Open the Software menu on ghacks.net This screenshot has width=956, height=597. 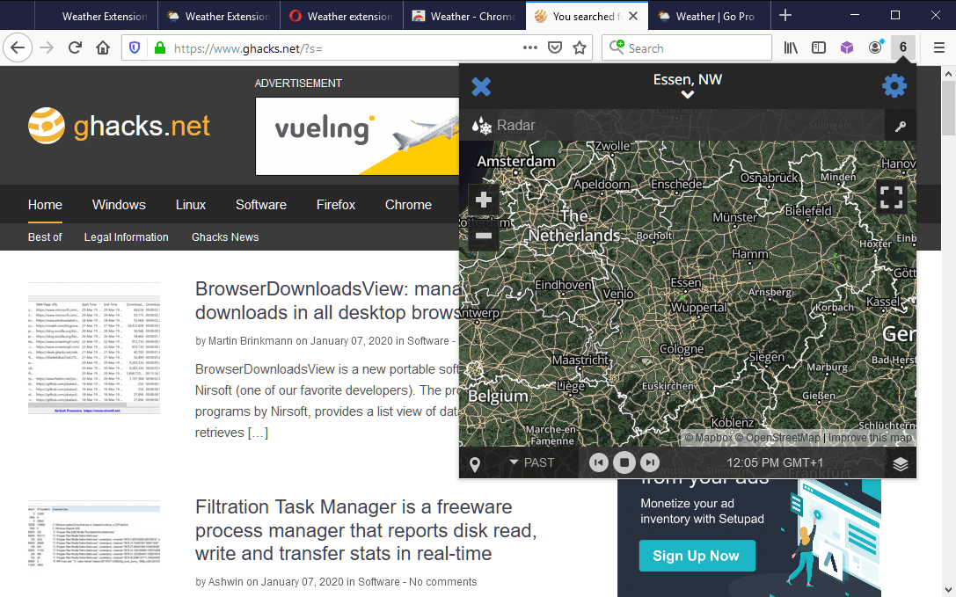click(x=260, y=204)
